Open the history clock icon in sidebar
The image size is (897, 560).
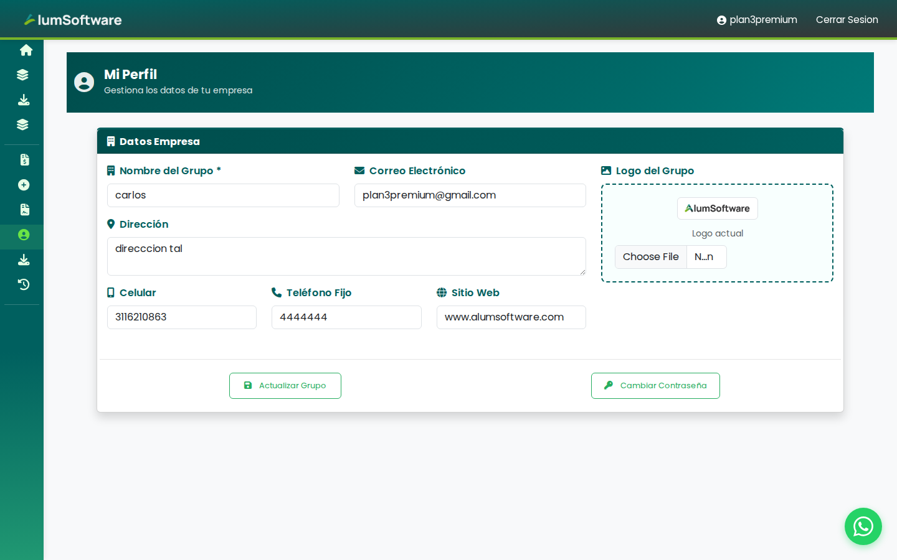click(24, 284)
